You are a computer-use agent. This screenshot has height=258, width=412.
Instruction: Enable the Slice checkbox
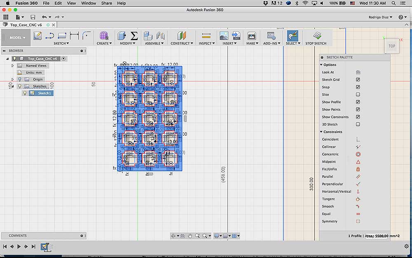click(358, 95)
